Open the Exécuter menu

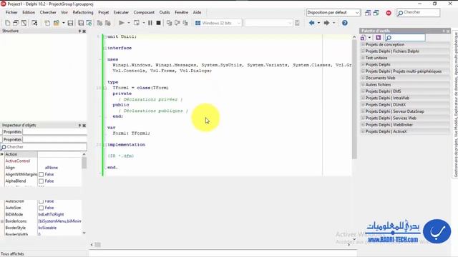[x=121, y=13]
